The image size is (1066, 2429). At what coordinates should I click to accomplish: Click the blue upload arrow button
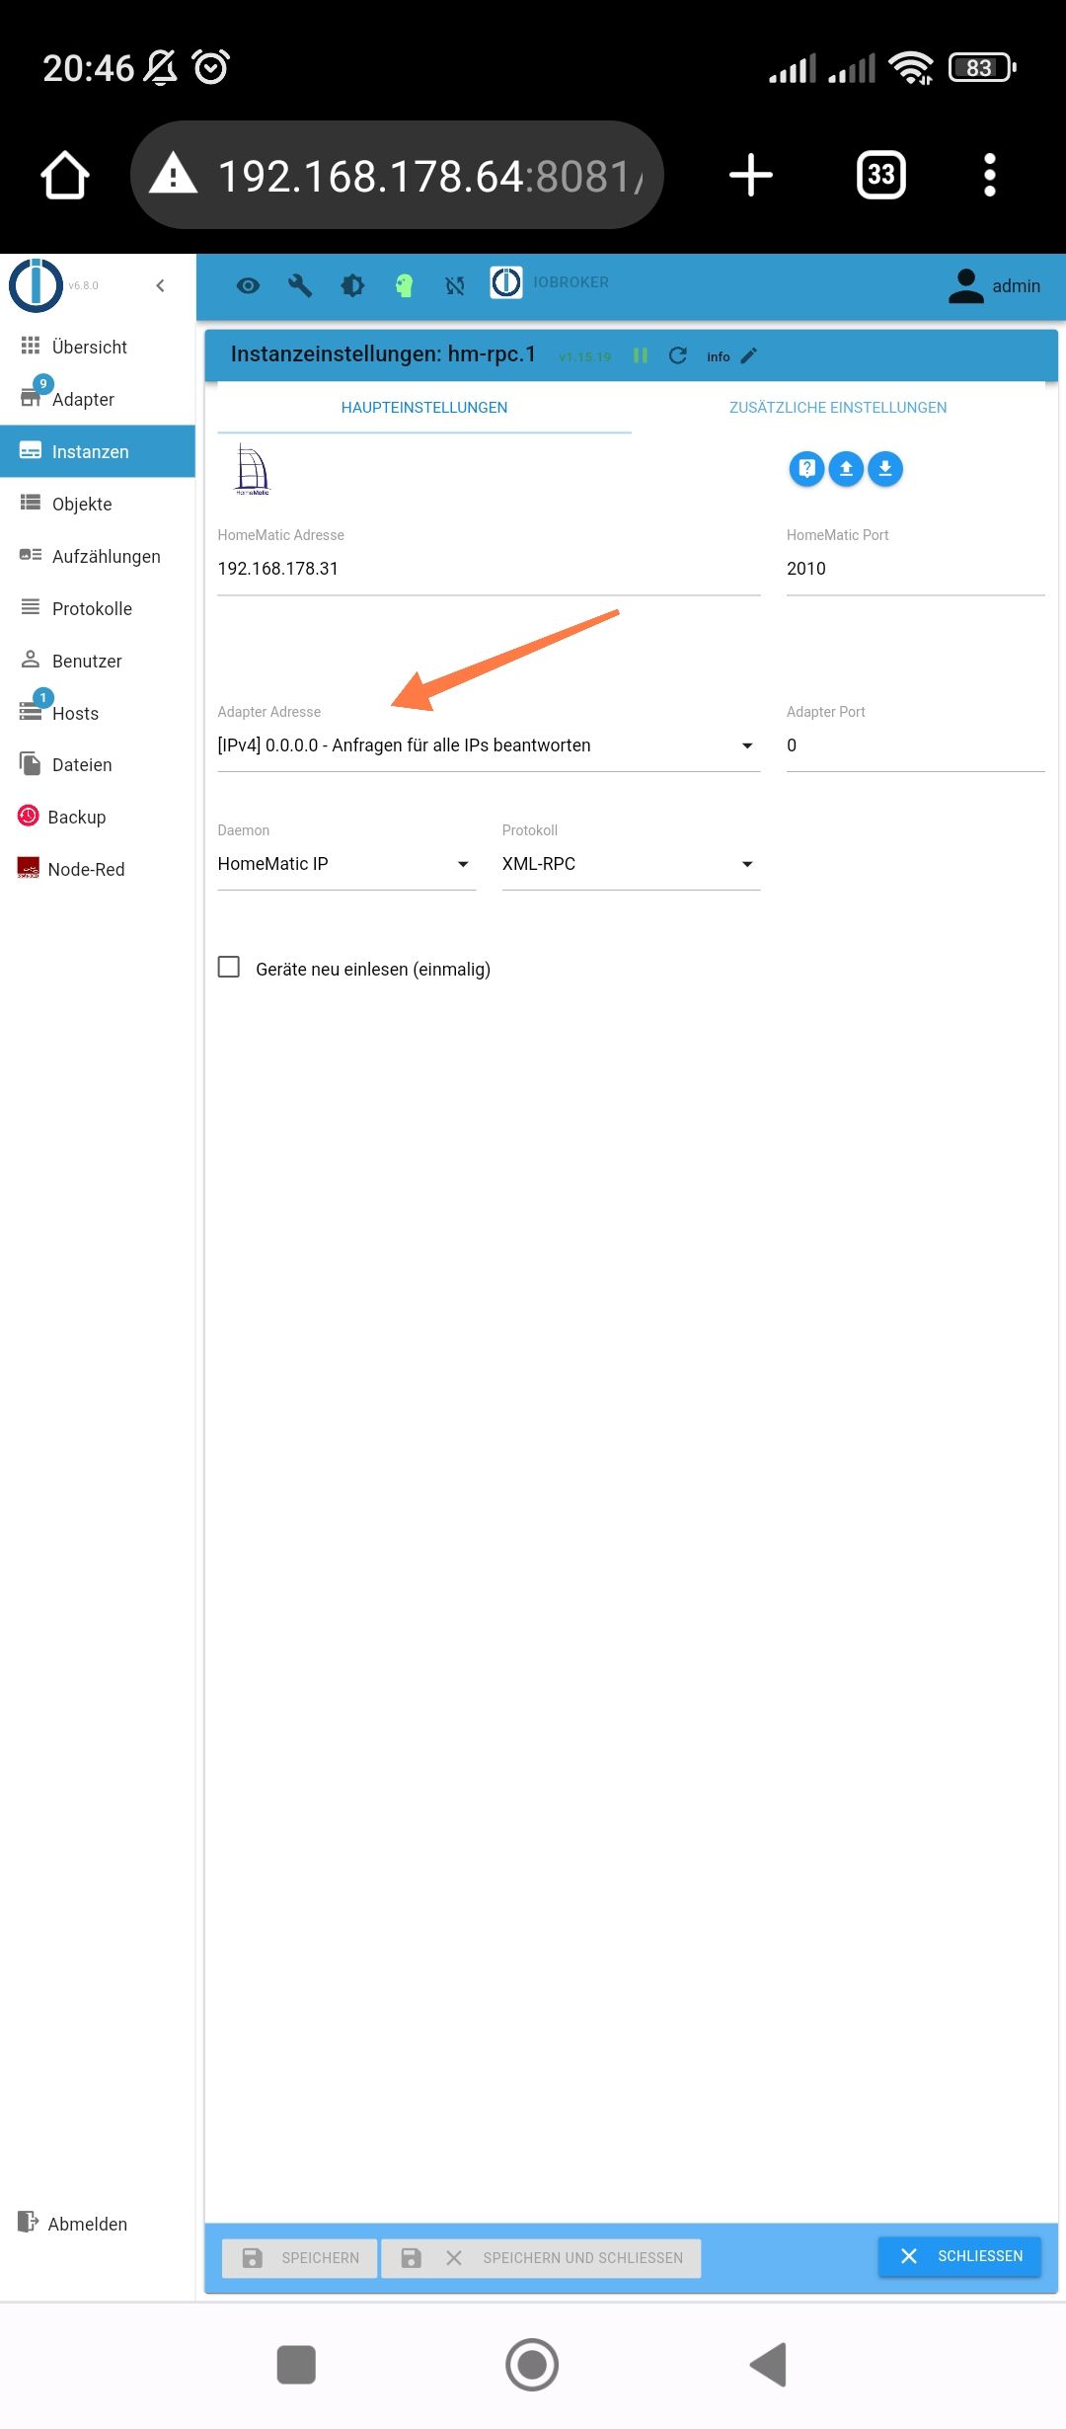846,468
